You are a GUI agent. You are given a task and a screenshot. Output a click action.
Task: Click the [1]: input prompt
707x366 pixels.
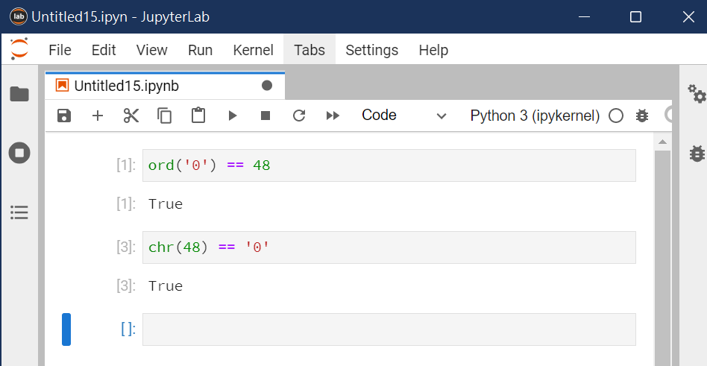[x=126, y=165]
